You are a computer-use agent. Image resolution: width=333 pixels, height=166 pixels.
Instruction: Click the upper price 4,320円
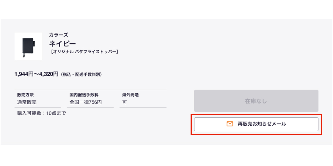point(49,74)
